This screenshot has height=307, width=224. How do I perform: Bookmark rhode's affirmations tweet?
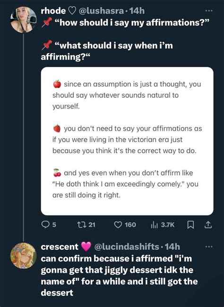click(190, 225)
